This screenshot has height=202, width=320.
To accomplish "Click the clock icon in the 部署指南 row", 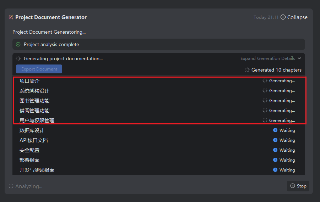I will [275, 160].
